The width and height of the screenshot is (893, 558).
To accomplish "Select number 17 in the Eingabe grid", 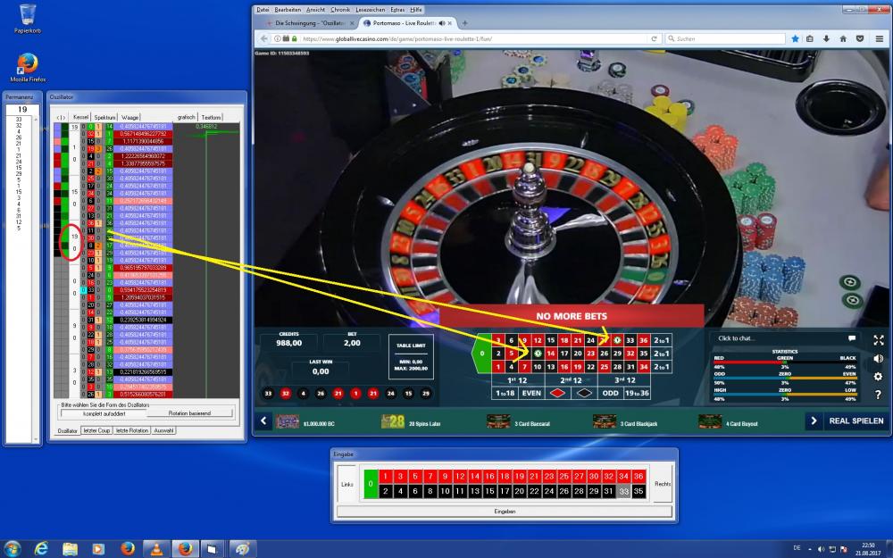I will point(505,491).
